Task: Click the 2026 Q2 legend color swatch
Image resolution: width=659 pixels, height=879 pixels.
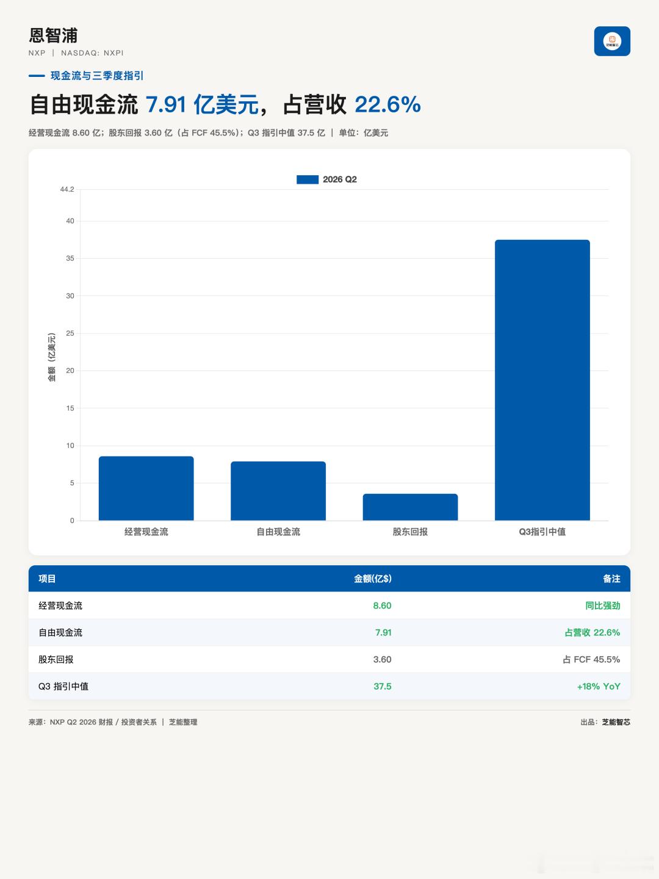Action: (308, 179)
